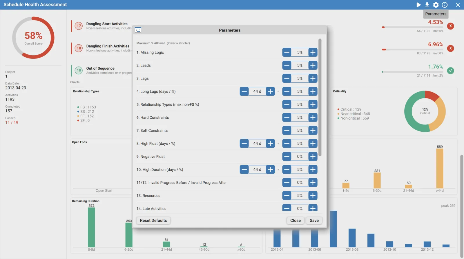The width and height of the screenshot is (464, 259).
Task: Increase Negative Float percentage
Action: [x=313, y=157]
